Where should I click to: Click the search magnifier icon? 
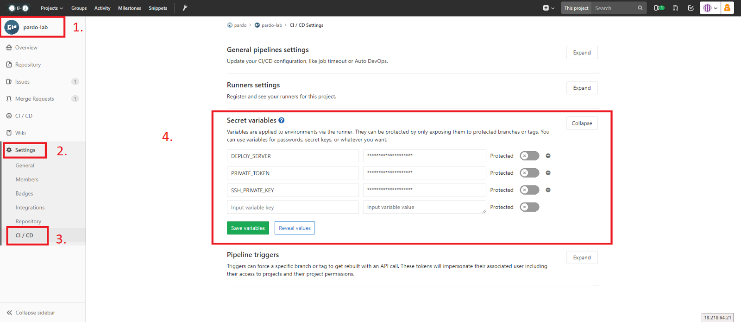(640, 8)
